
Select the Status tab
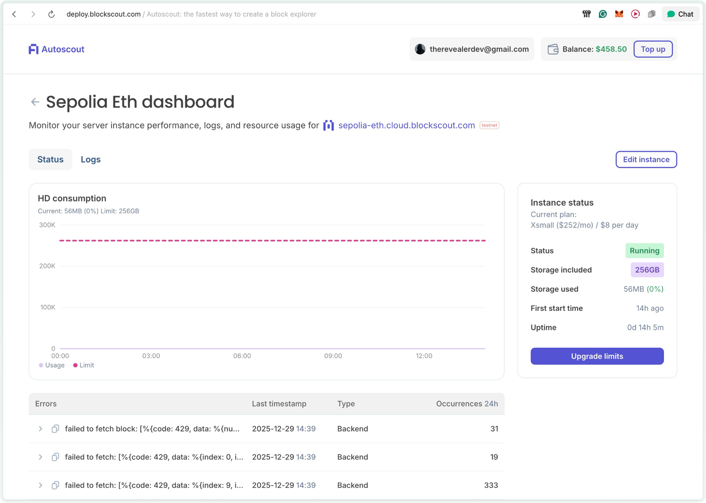click(50, 159)
